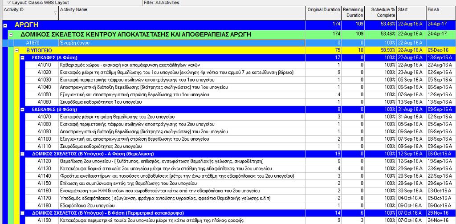Click the 03-Oct-16 A finish date of A1160

click(440, 191)
